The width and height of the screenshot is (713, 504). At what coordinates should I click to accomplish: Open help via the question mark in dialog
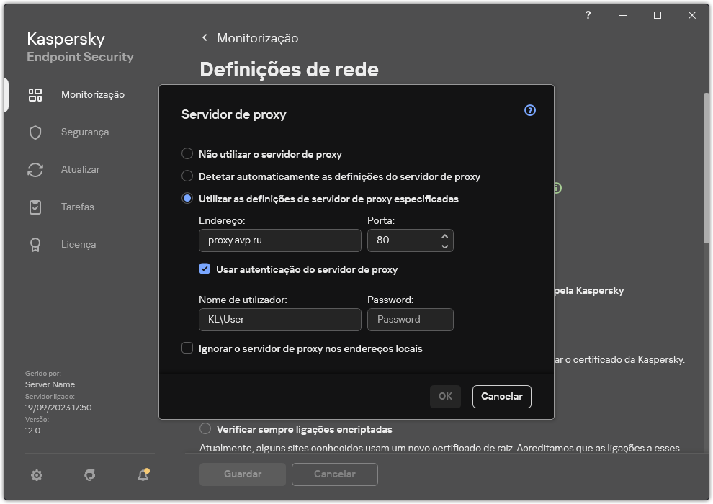pos(529,110)
